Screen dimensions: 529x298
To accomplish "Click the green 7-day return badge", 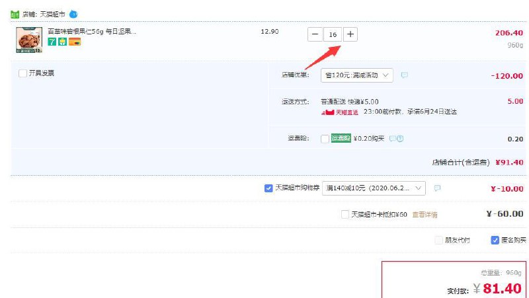I will pos(52,42).
